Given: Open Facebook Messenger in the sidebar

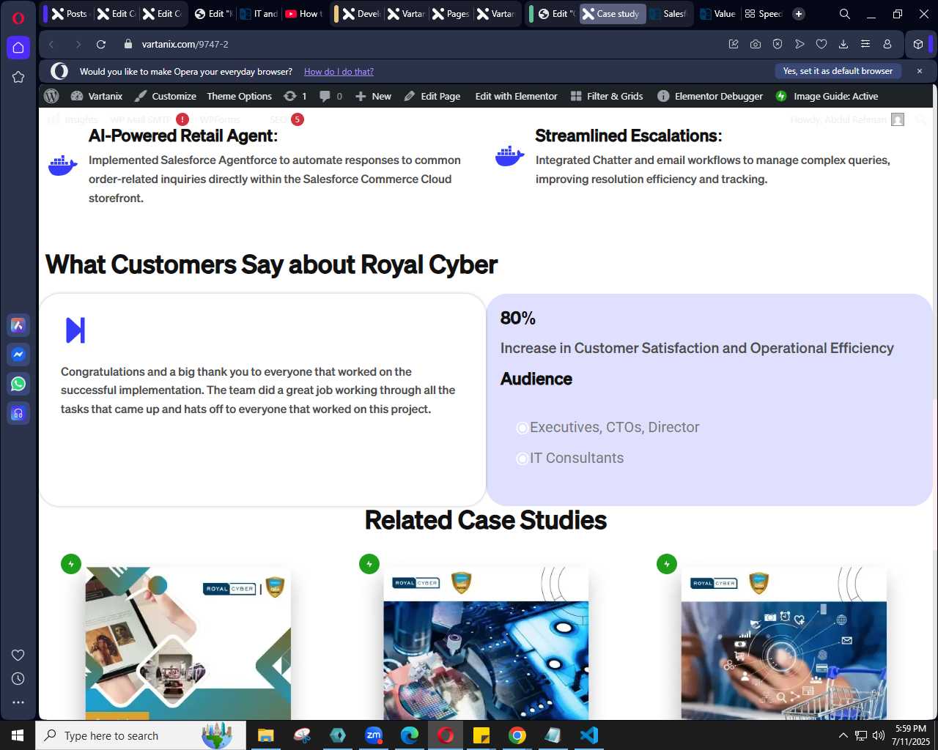Looking at the screenshot, I should 18,354.
